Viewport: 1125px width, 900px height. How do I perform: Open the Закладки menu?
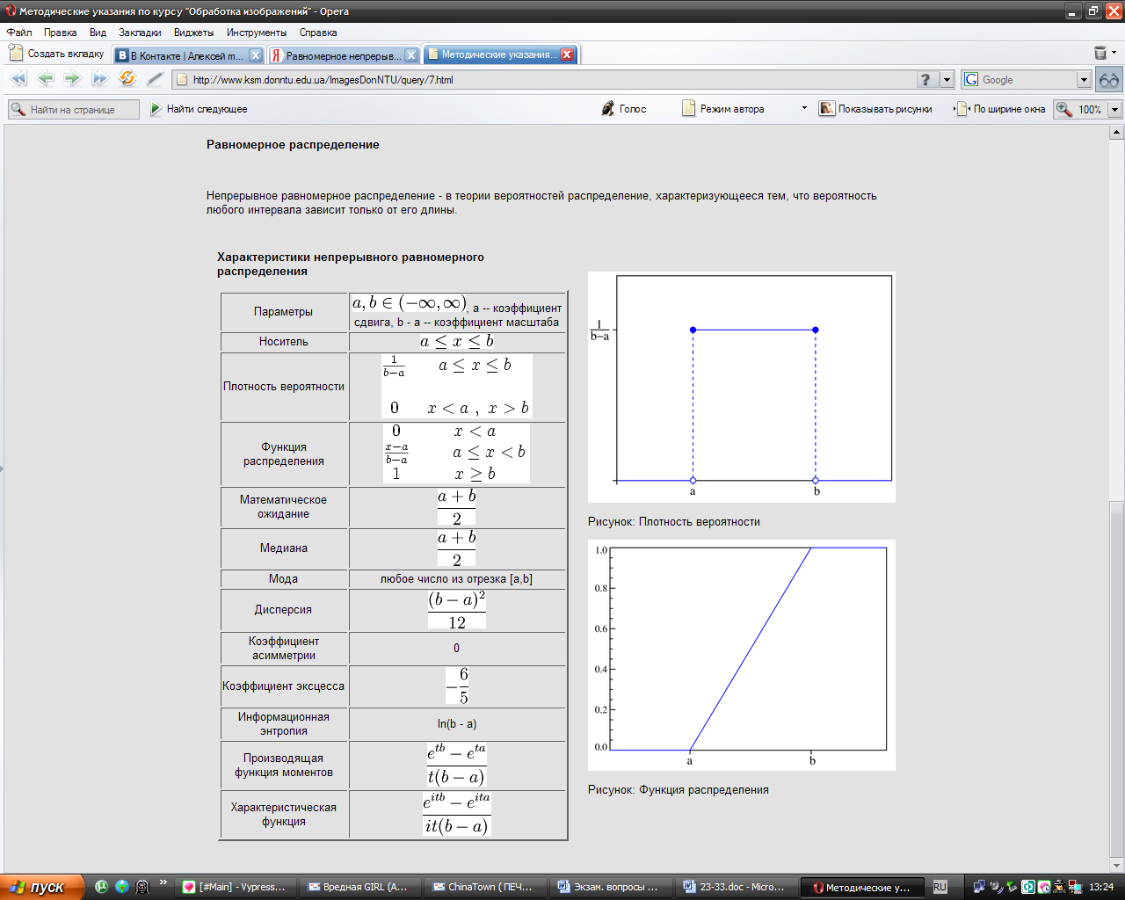click(141, 33)
